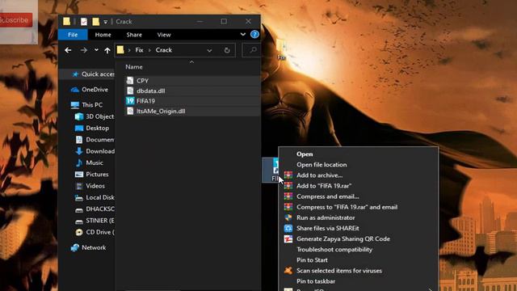Switch to the Share ribbon tab

134,35
